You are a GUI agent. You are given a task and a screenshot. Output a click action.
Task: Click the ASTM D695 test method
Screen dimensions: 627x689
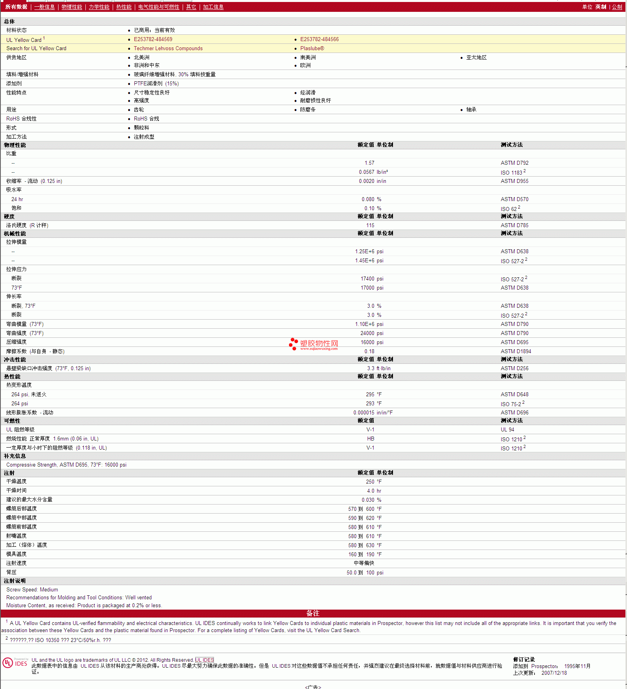514,342
